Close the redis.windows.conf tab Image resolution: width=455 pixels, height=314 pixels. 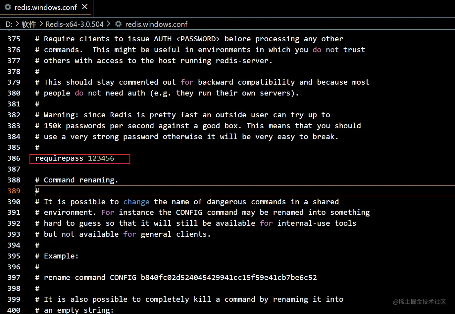85,7
